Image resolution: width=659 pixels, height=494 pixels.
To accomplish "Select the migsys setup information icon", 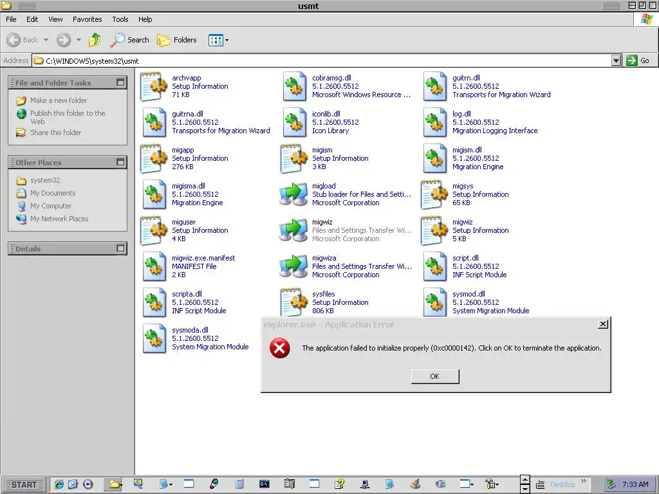I will [434, 194].
